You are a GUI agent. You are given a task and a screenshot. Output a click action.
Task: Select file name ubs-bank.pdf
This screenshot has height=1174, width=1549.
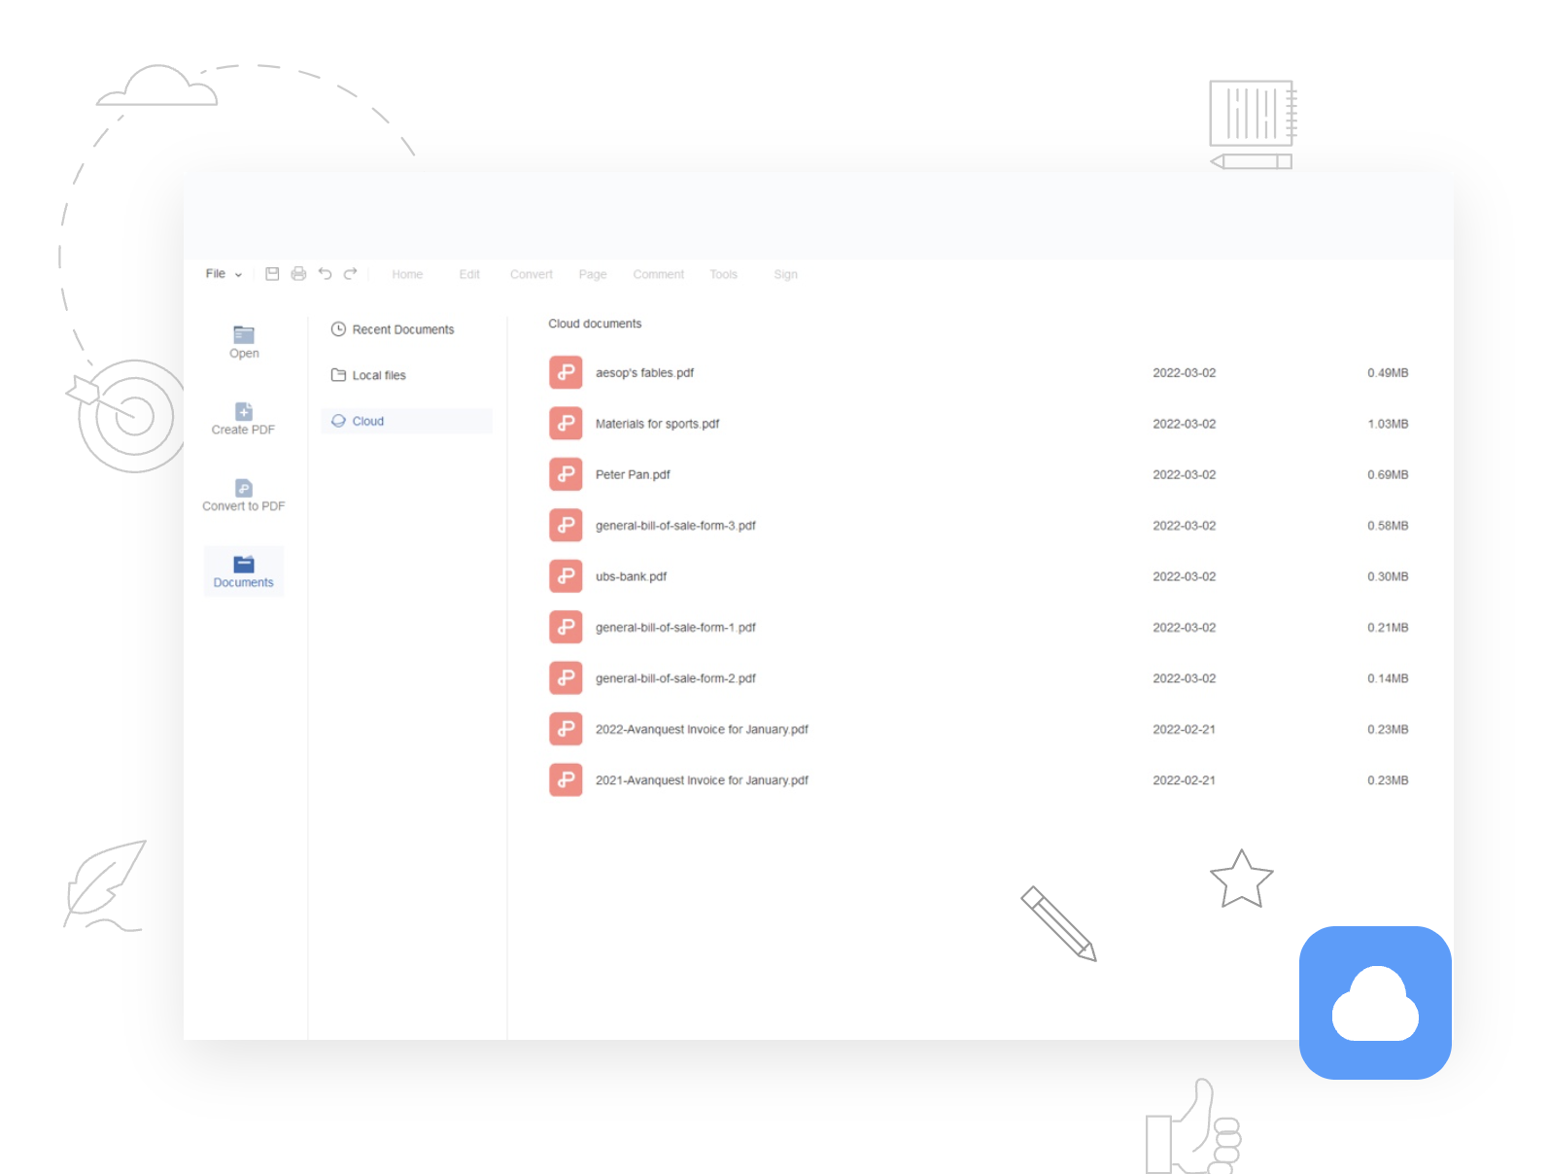[x=631, y=577]
